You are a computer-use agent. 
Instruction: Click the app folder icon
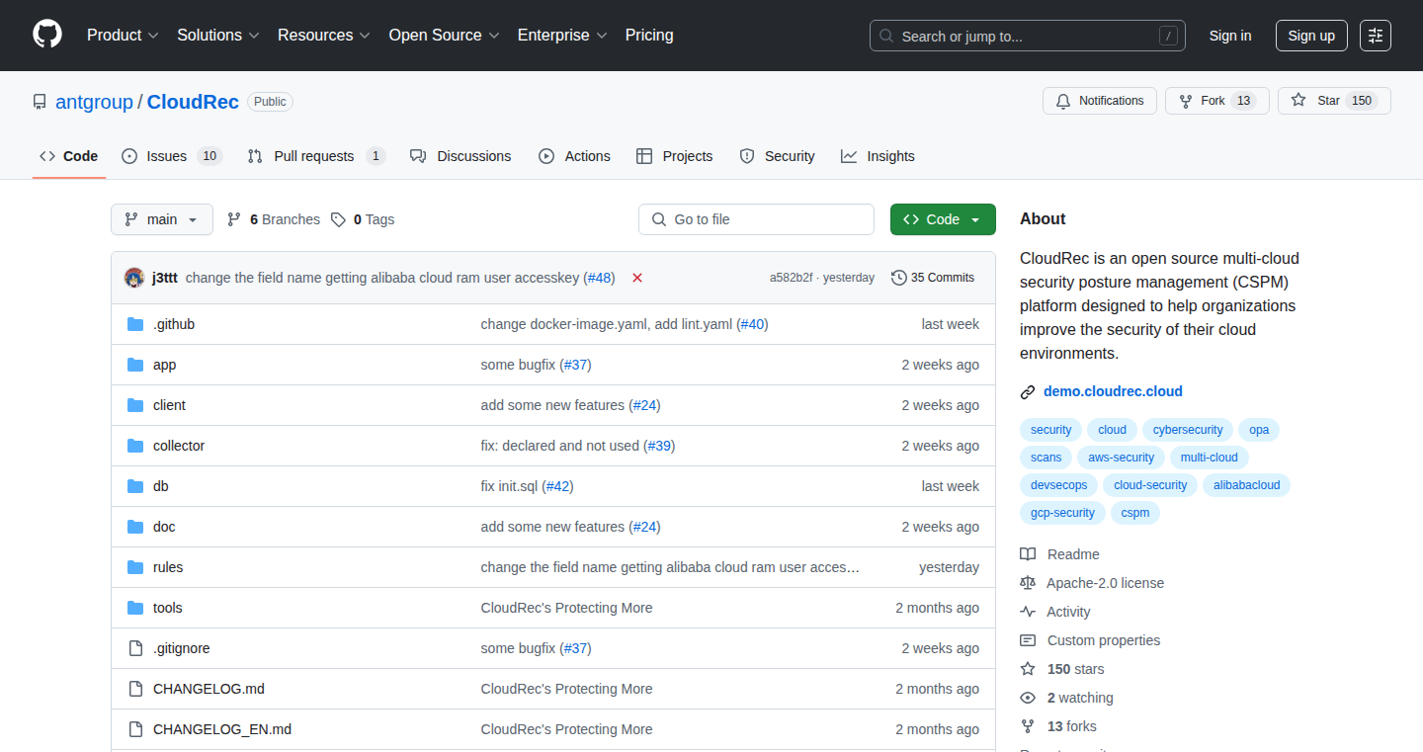[135, 365]
